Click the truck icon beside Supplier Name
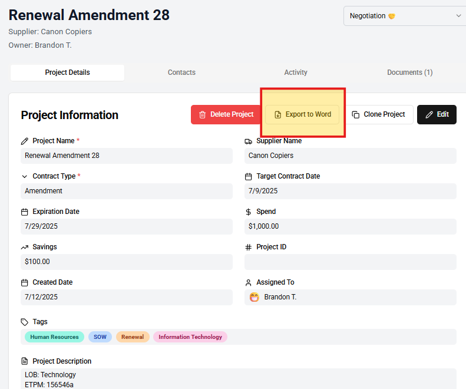Screen dimensions: 466x389 click(249, 141)
